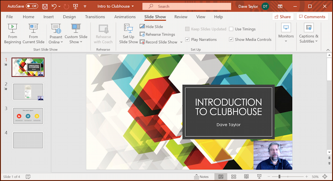This screenshot has width=333, height=181.
Task: Open the Transitions tab
Action: click(x=95, y=17)
